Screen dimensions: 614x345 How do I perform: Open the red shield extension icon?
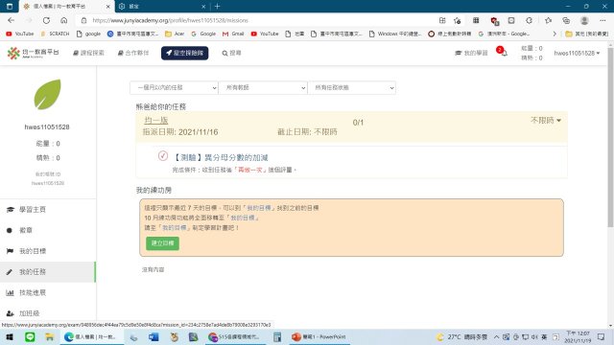point(494,20)
